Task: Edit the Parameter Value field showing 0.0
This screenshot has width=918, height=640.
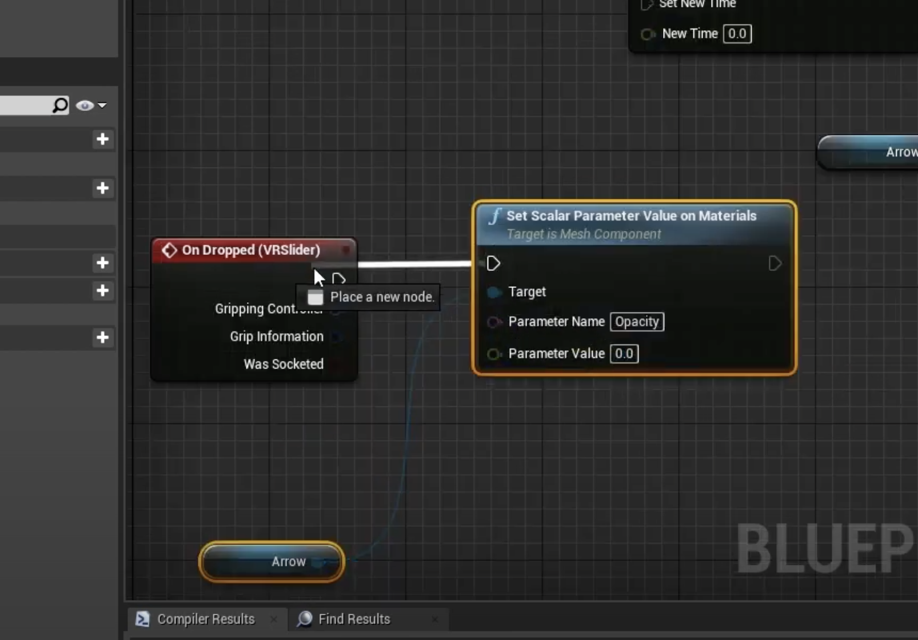Action: tap(624, 354)
